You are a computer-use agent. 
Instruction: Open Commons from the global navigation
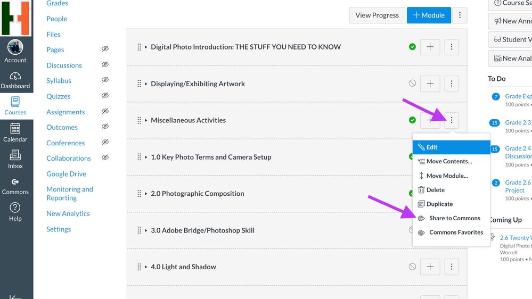click(x=15, y=185)
